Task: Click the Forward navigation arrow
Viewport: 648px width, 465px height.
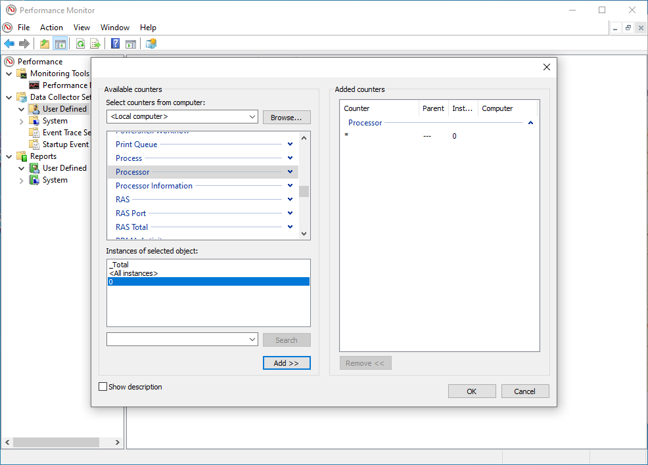Action: click(25, 43)
